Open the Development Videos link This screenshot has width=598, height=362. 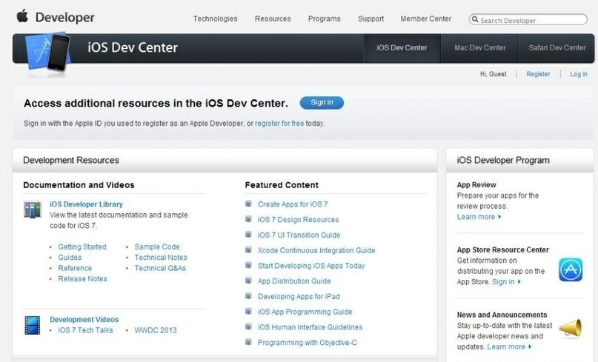[84, 319]
